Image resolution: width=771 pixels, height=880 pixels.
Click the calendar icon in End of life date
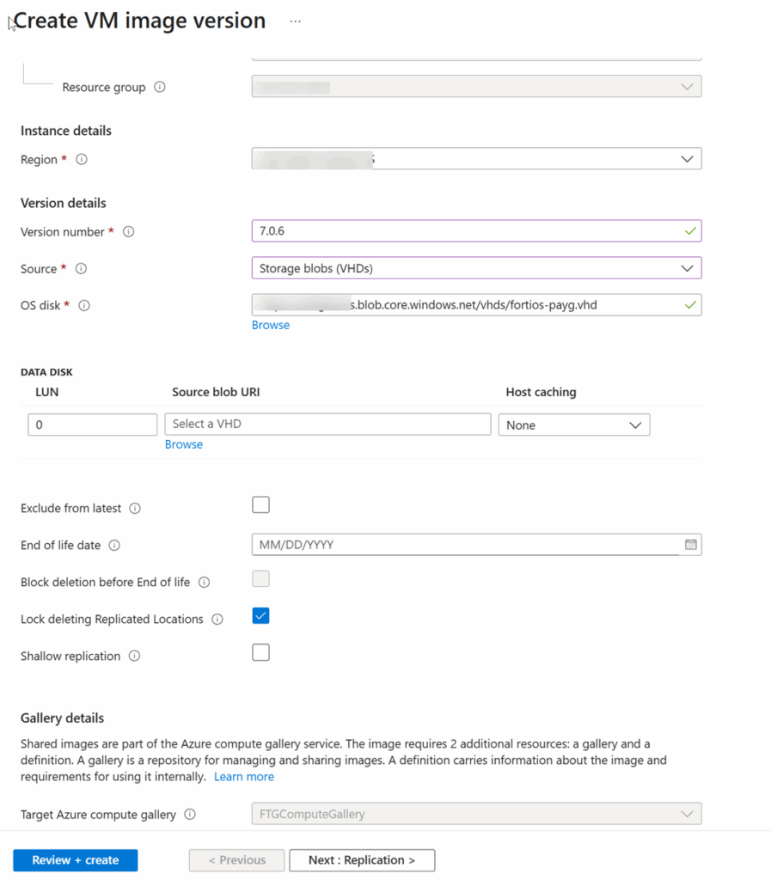coord(690,544)
